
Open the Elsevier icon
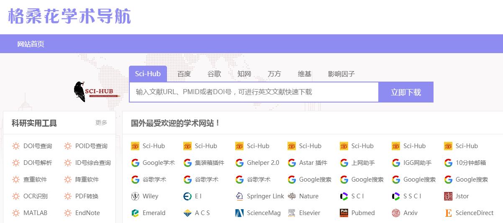click(x=292, y=213)
